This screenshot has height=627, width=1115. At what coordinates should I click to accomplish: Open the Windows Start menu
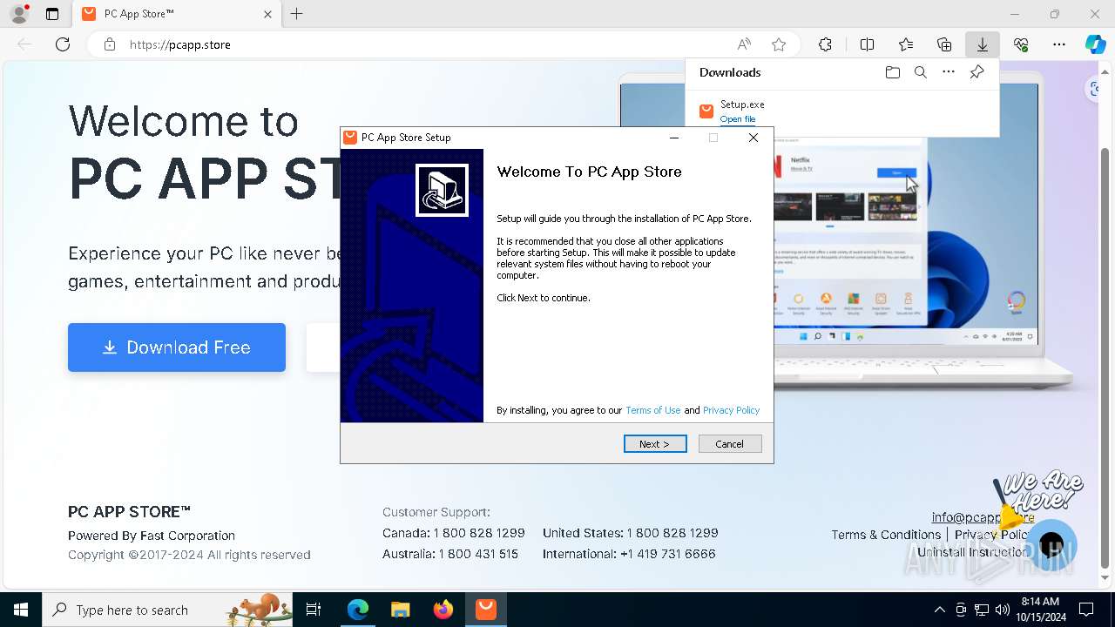click(x=21, y=610)
